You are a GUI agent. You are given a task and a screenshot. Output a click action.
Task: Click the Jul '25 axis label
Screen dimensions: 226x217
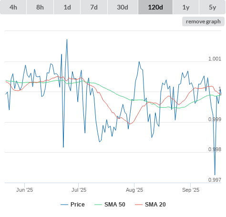click(79, 190)
